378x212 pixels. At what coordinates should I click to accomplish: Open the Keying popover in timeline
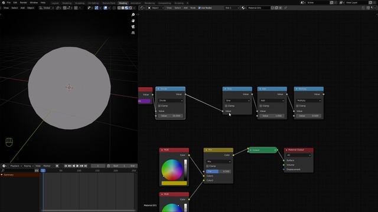click(28, 166)
